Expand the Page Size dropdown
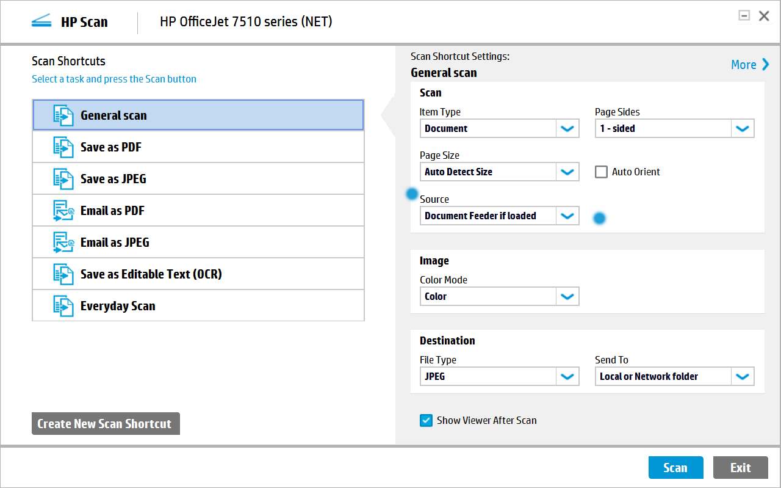 coord(567,172)
